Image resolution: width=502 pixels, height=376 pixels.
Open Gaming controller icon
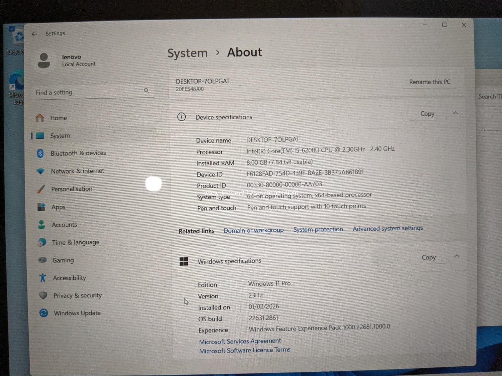point(42,260)
